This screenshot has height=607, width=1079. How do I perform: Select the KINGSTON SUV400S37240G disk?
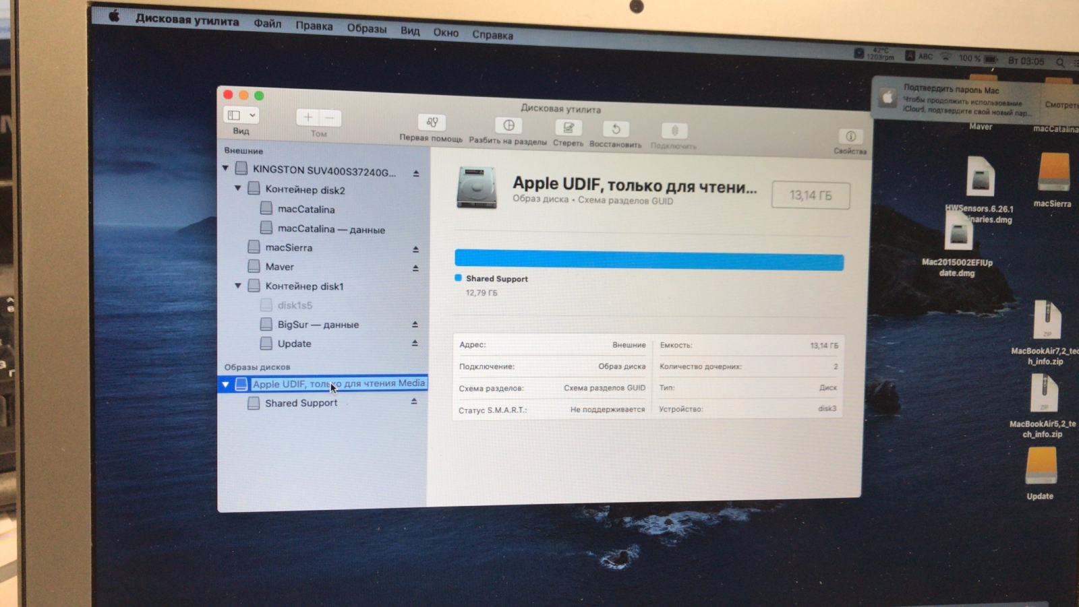[323, 170]
